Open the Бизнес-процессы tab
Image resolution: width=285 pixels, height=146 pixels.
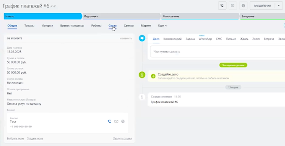coord(72,26)
